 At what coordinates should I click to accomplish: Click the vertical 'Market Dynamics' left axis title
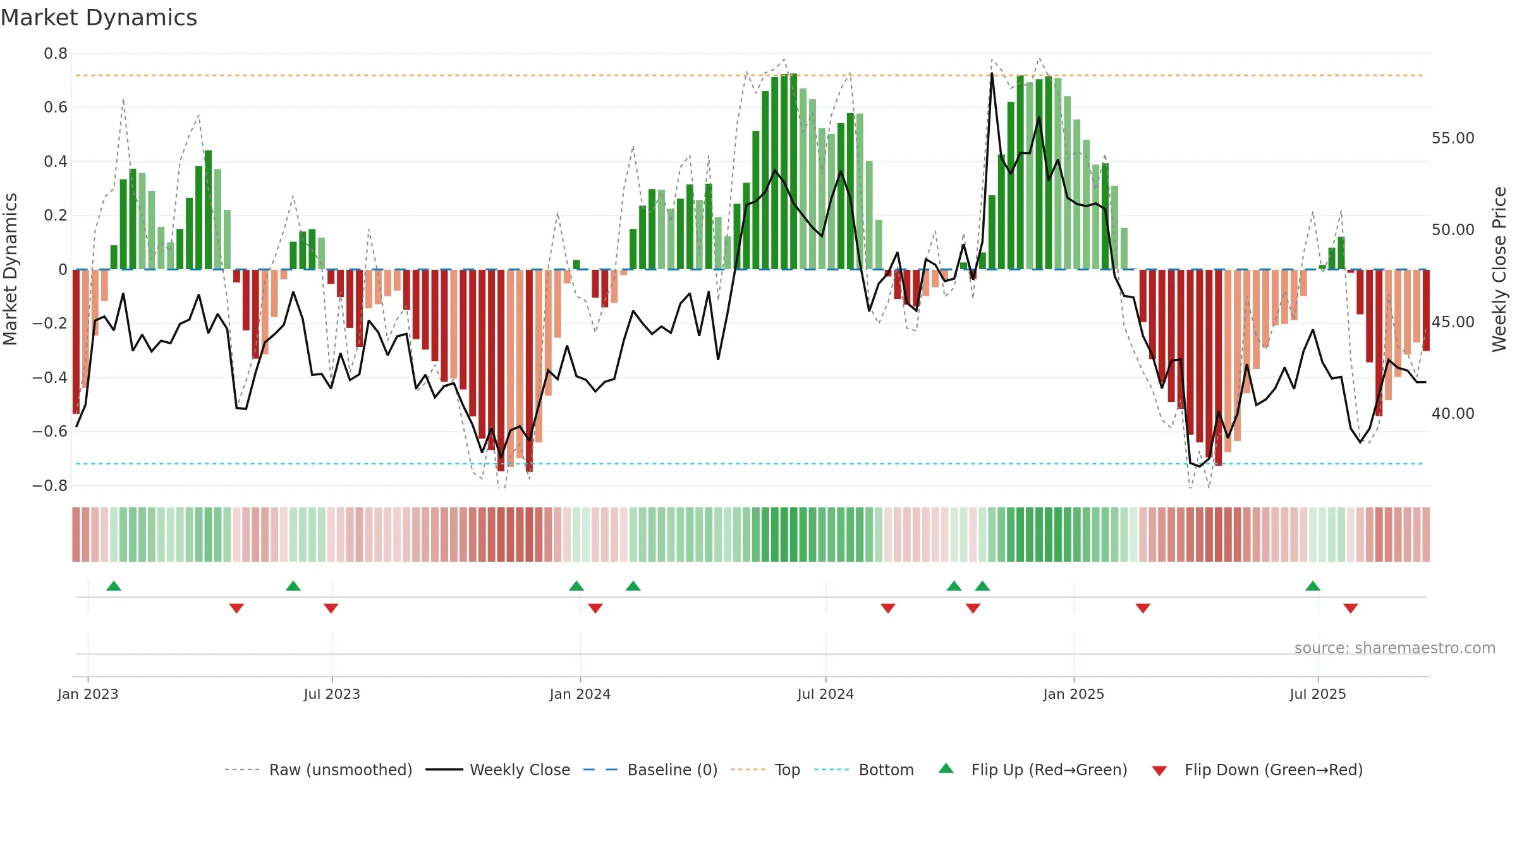[10, 269]
